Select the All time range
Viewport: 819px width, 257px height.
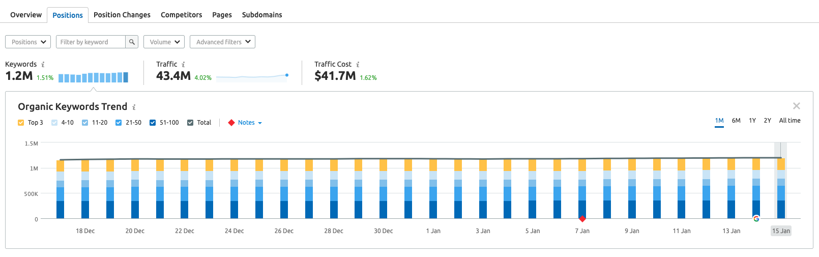(789, 121)
